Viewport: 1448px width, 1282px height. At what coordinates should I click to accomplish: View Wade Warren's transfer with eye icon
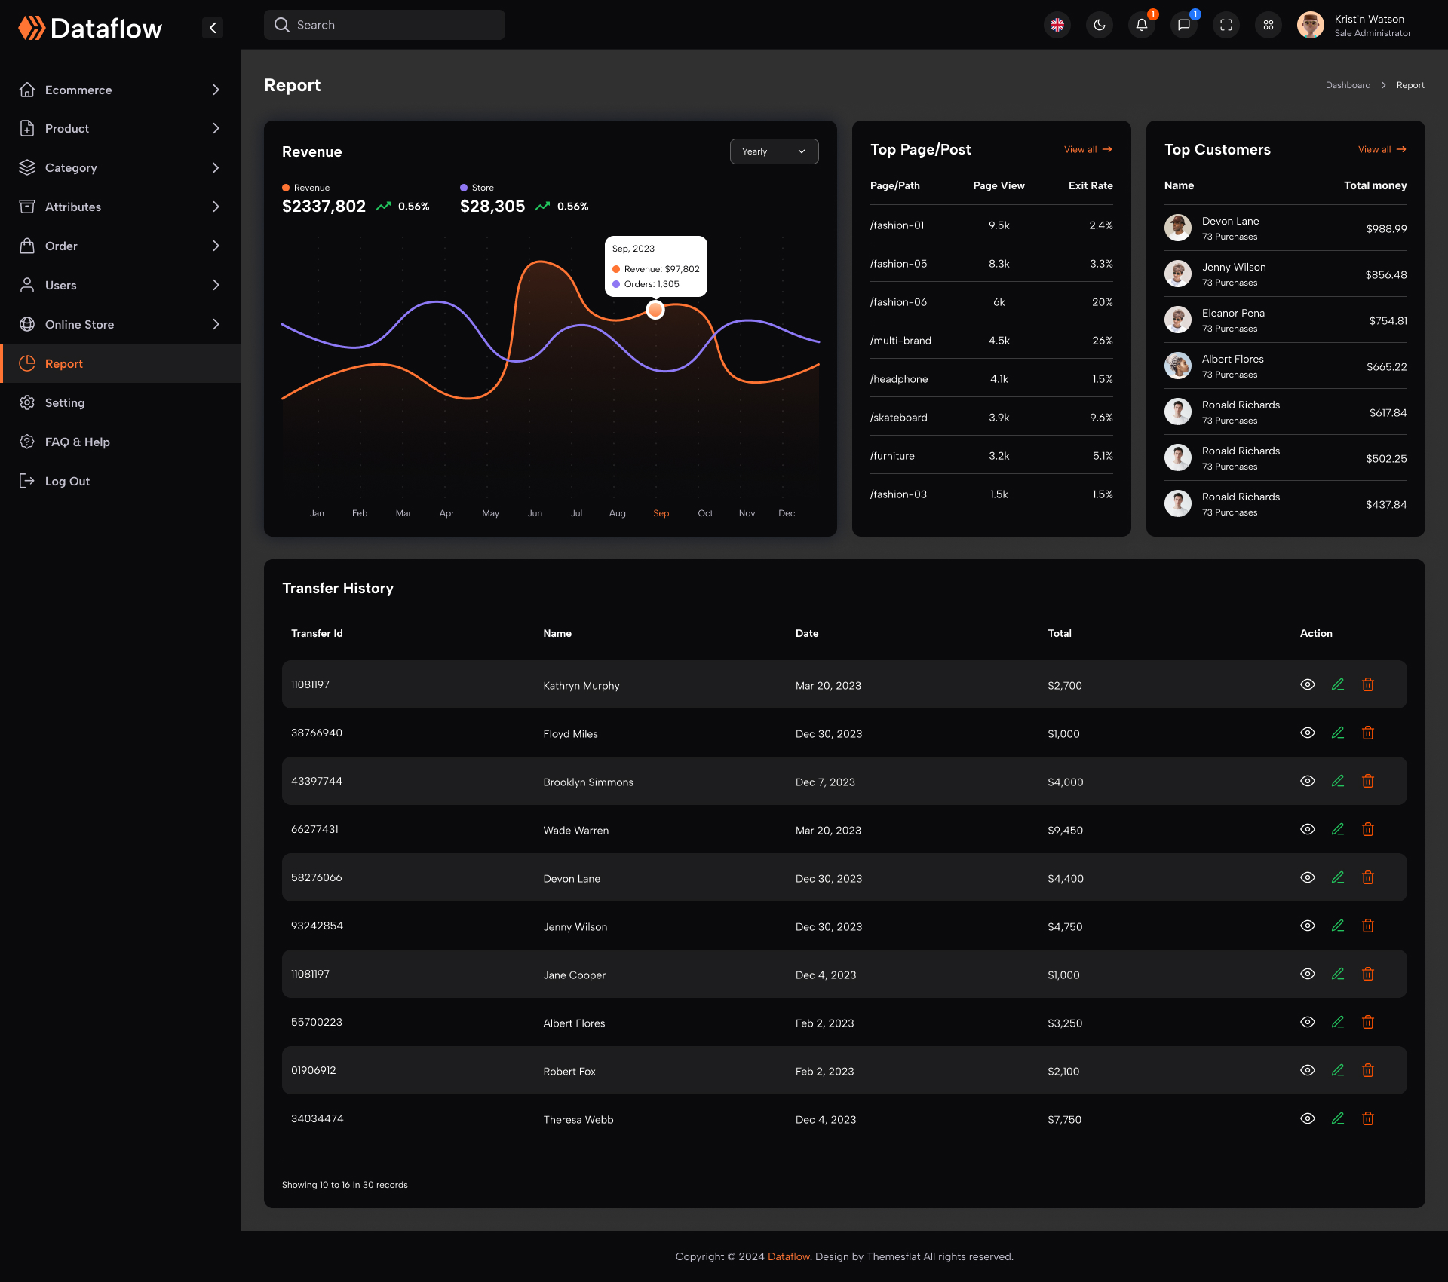click(1307, 829)
